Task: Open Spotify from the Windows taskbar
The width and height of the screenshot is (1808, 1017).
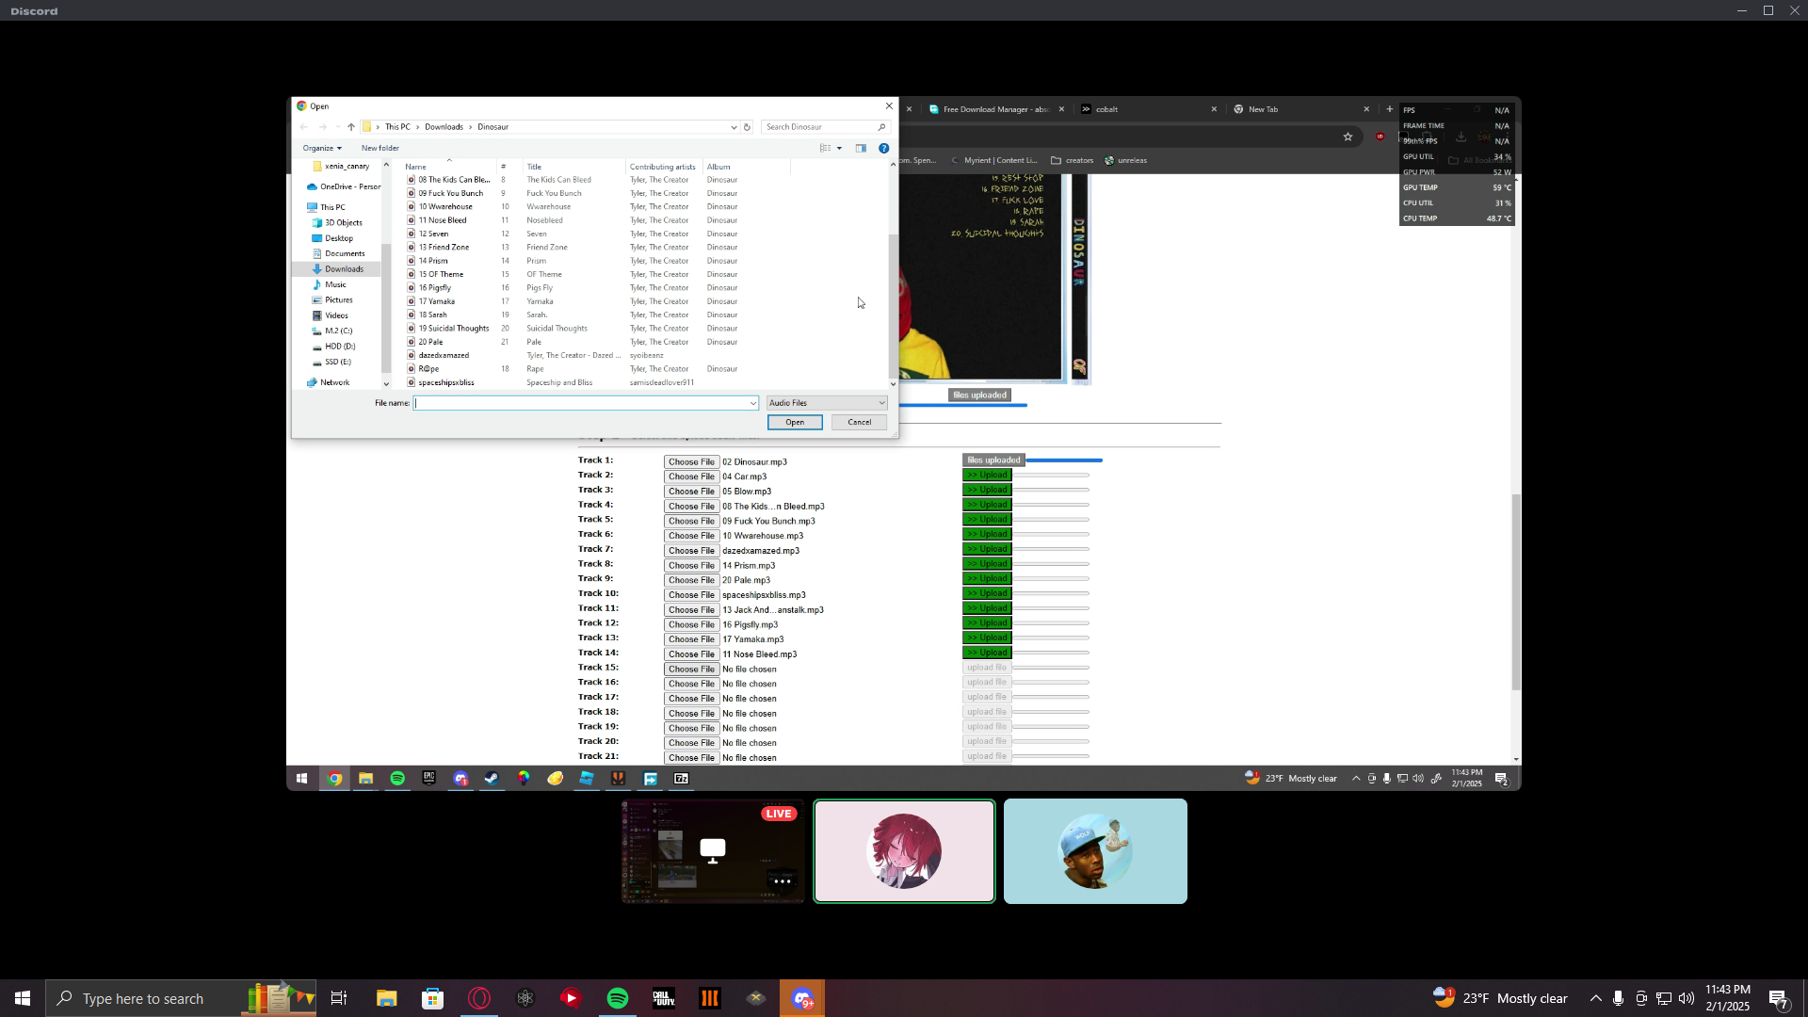Action: [618, 998]
